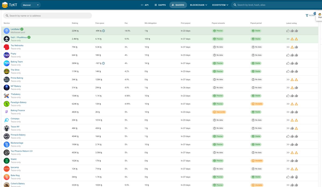
Task: Click the PlusMinus verified checkmark badge
Action: click(x=29, y=37)
